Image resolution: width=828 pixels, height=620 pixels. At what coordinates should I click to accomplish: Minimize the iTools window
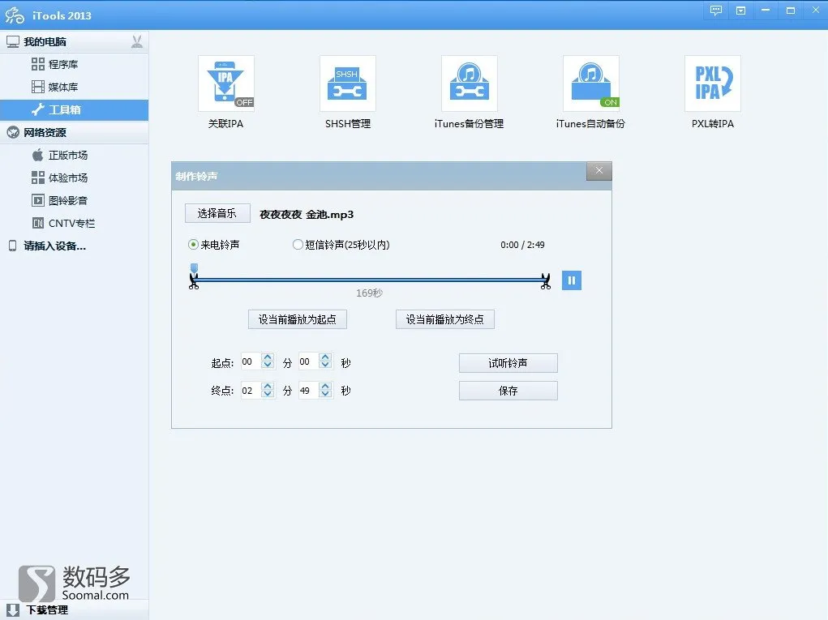pyautogui.click(x=766, y=11)
